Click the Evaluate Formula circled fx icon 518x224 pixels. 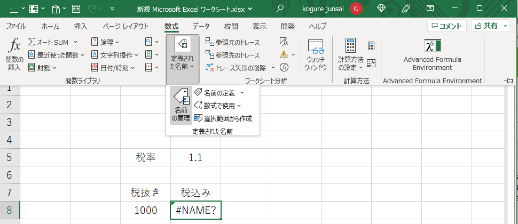tap(284, 67)
